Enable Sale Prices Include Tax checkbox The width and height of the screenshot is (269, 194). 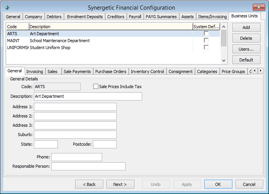click(96, 86)
